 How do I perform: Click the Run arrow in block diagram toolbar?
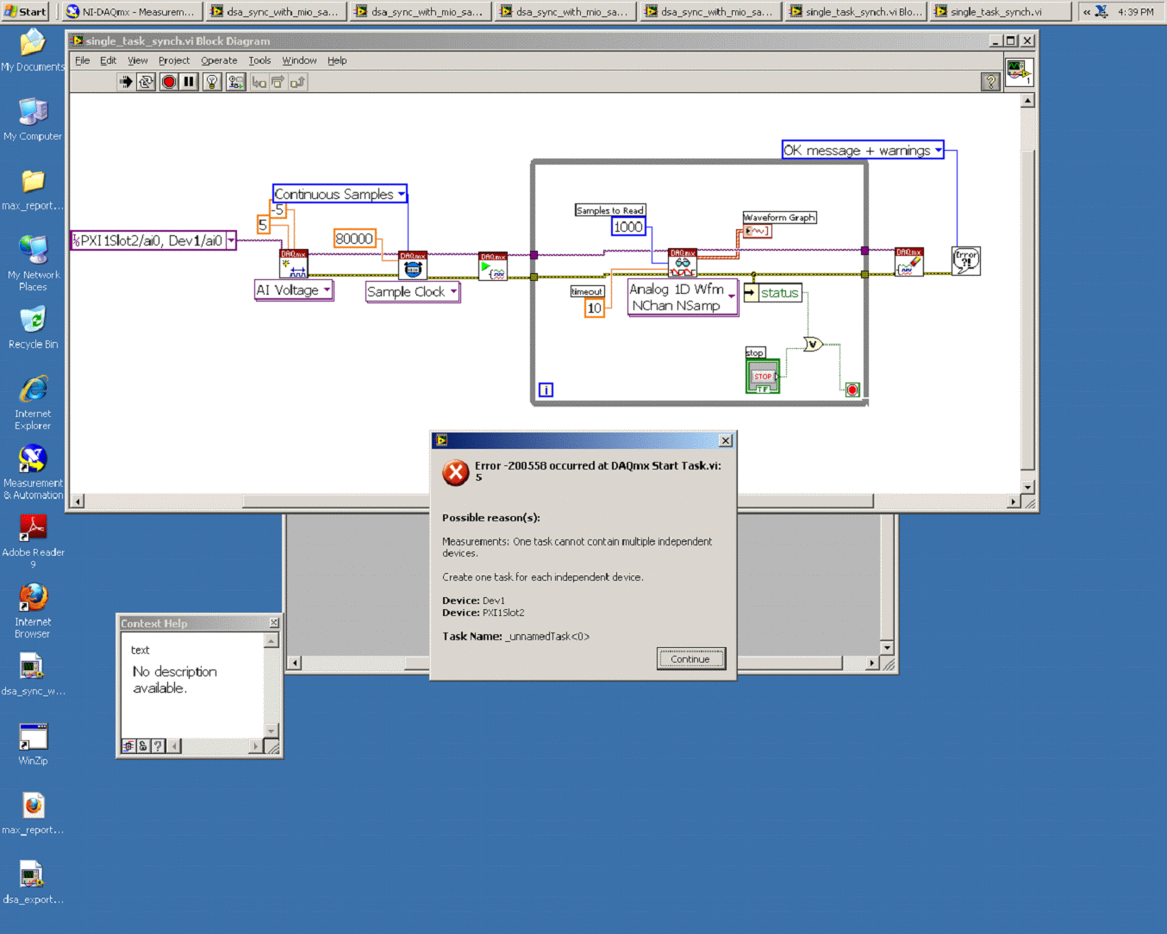126,82
